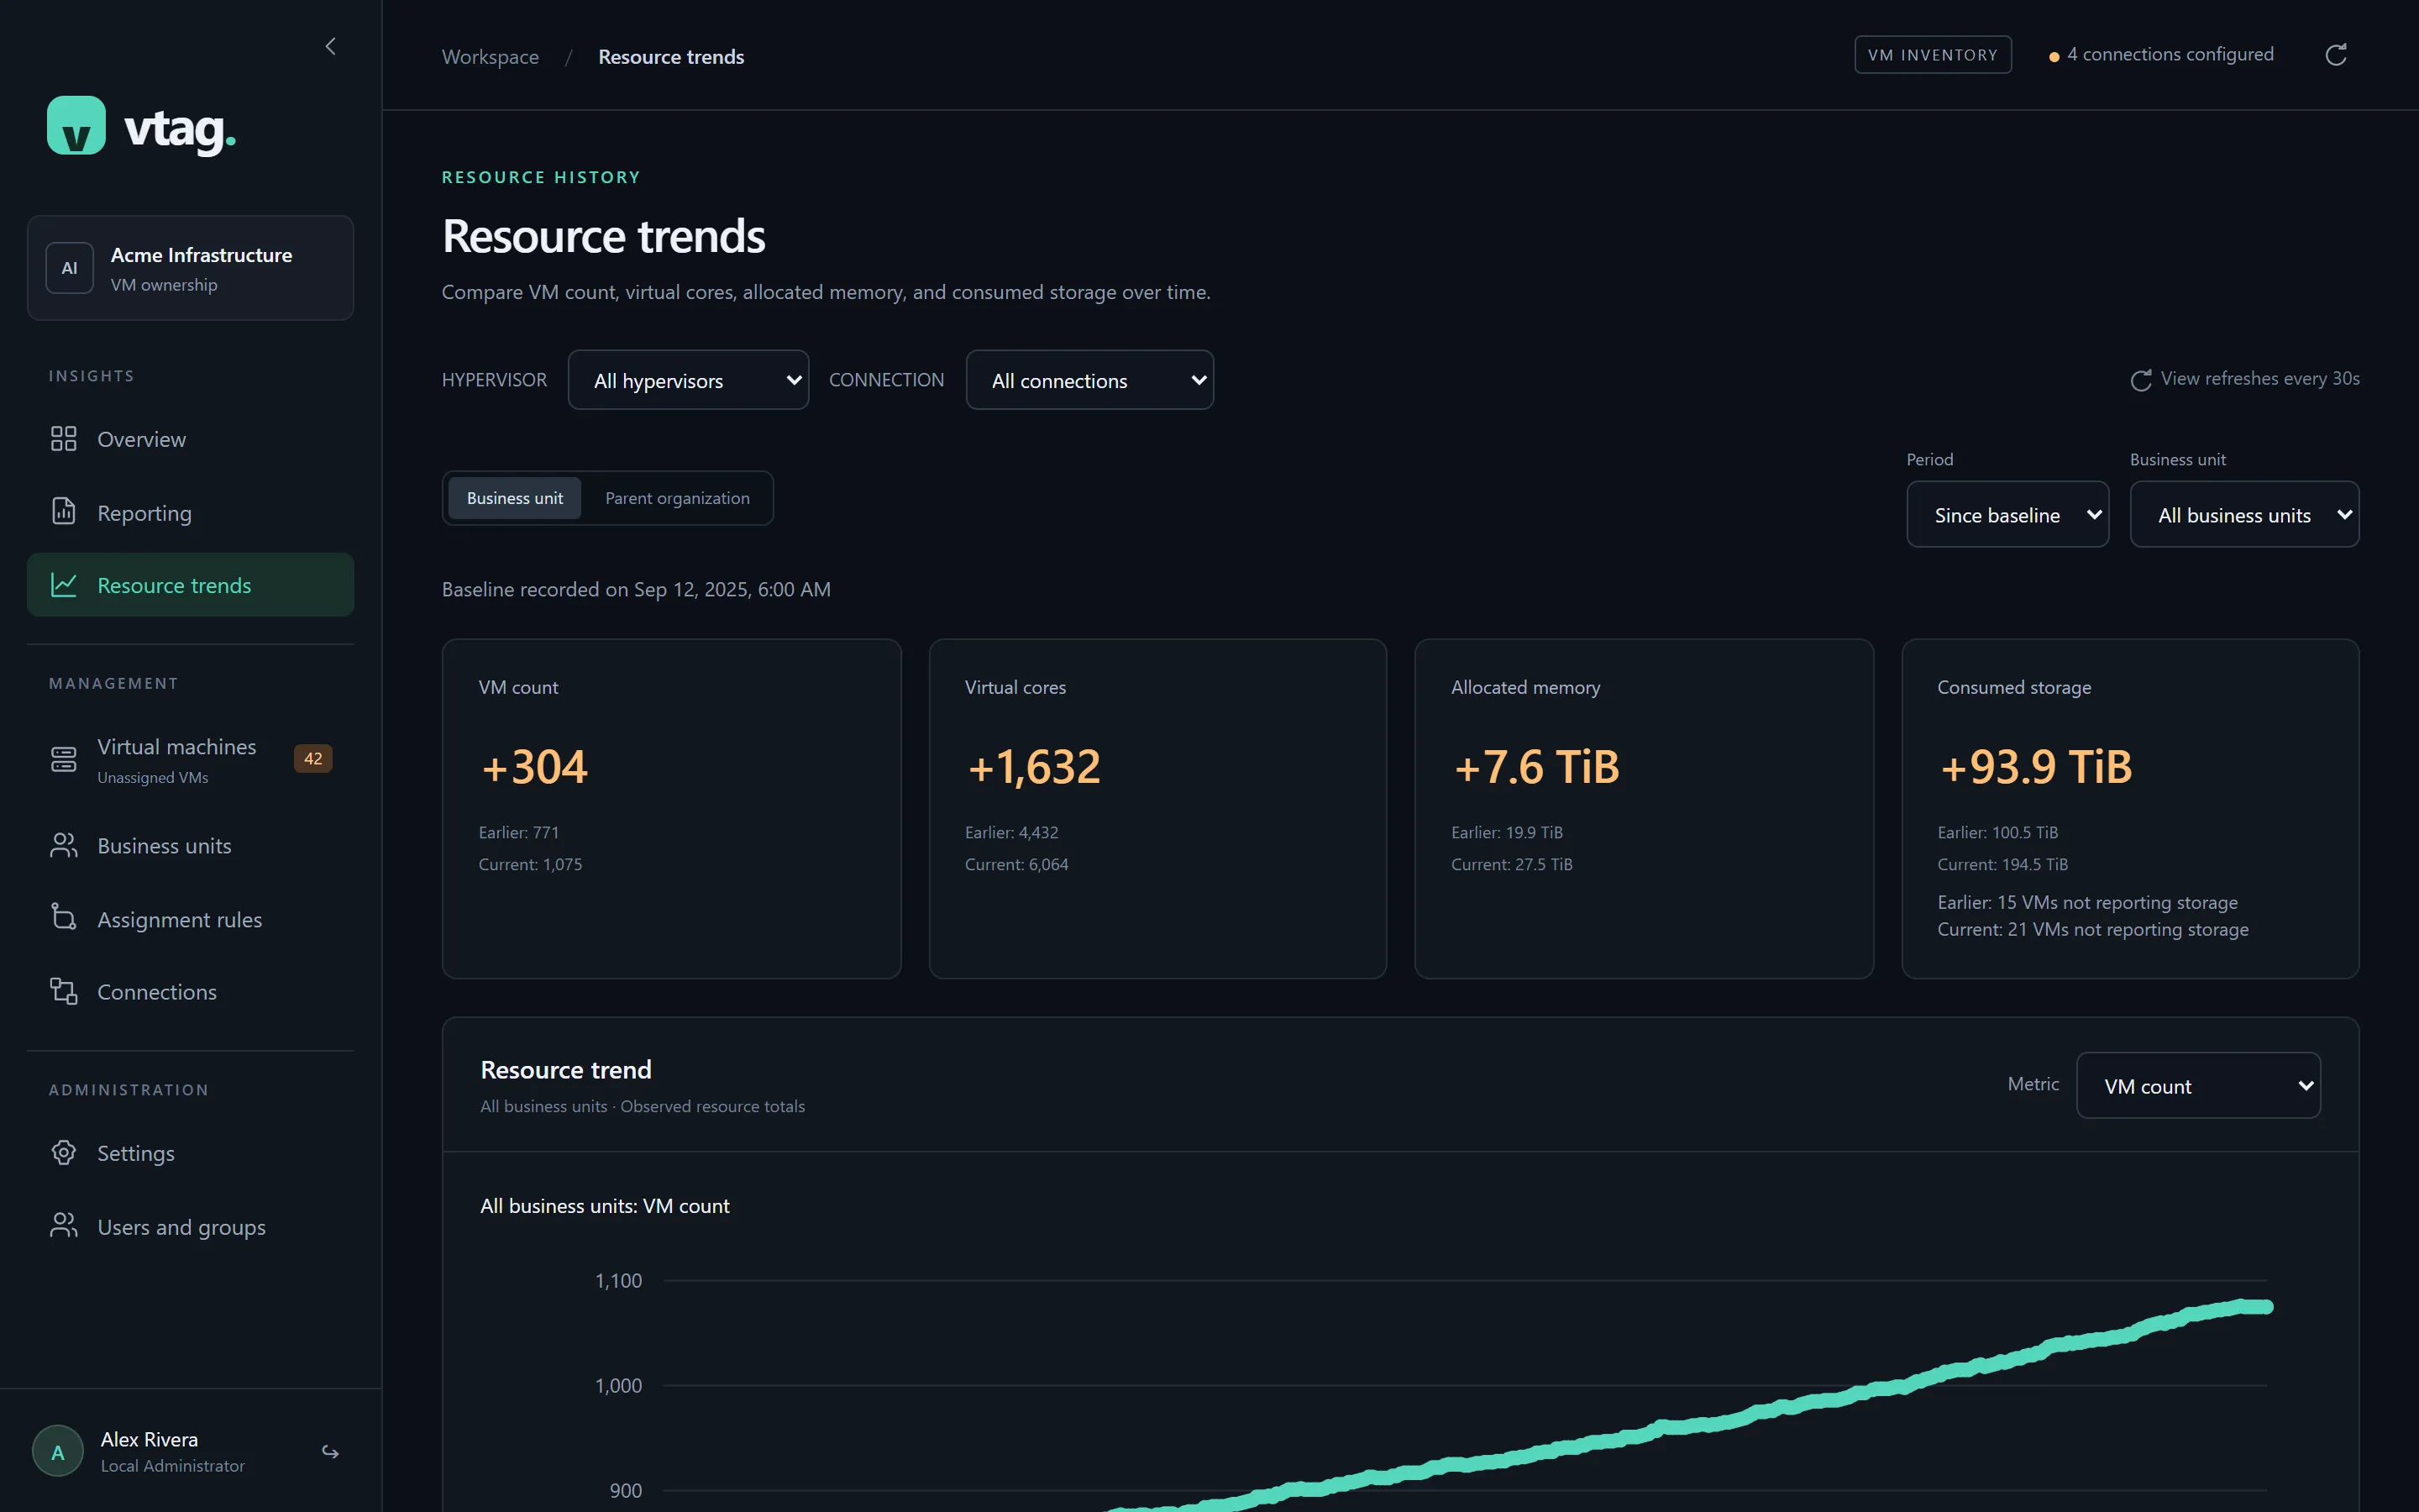Click the +1,632 Virtual cores value
Screen dimensions: 2419x1512
pos(1034,768)
